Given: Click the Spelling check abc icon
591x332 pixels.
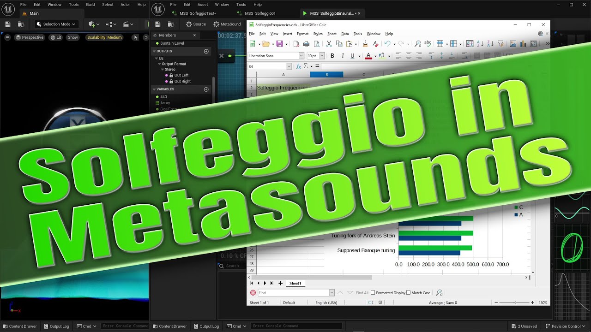Looking at the screenshot, I should [428, 44].
